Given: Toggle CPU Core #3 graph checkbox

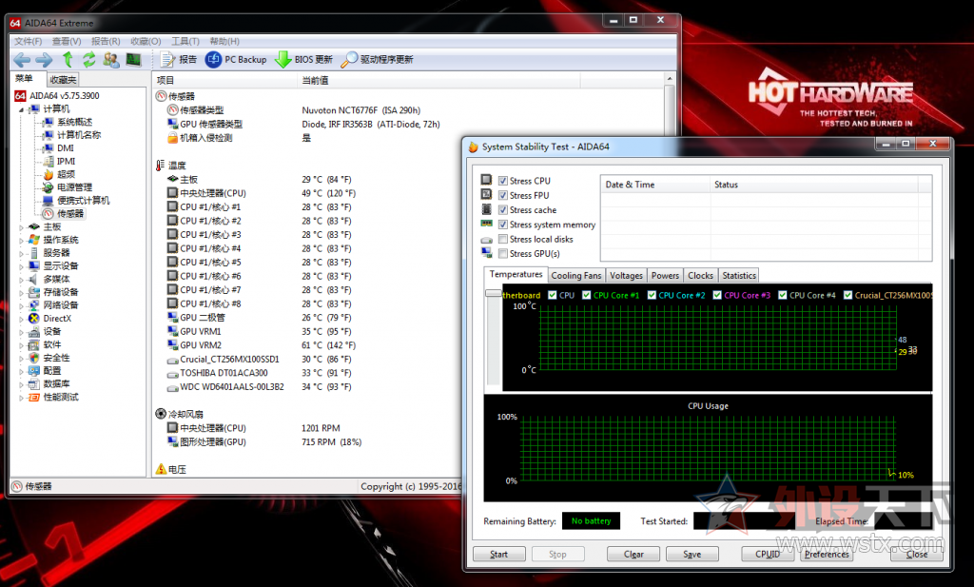Looking at the screenshot, I should (x=717, y=295).
